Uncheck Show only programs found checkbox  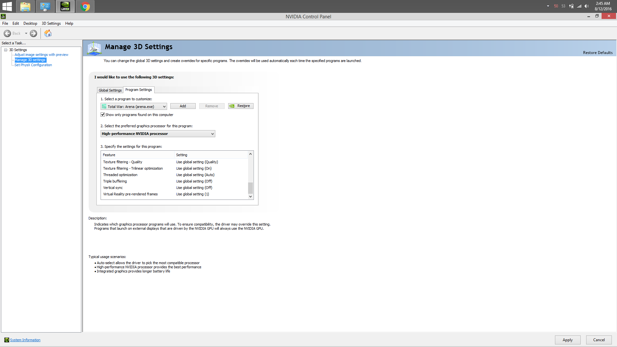coord(103,115)
